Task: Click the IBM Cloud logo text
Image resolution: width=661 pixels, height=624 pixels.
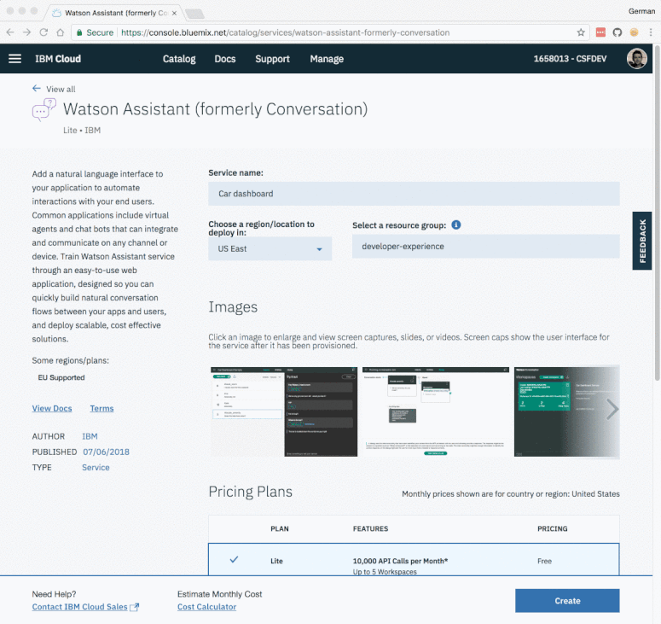Action: 58,59
